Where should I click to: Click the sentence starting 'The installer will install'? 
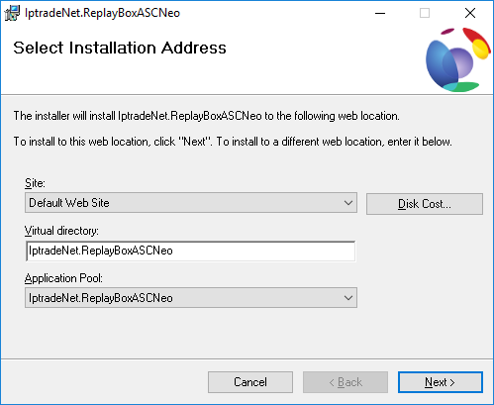coord(207,116)
